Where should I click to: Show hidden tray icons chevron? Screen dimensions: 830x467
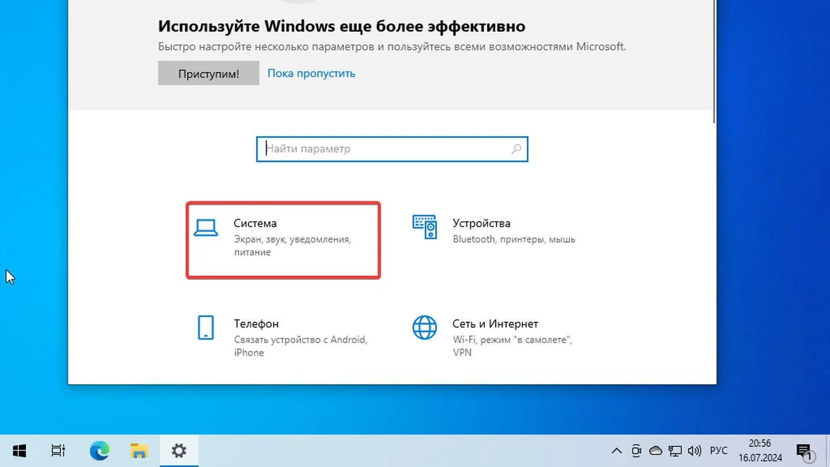[x=617, y=451]
